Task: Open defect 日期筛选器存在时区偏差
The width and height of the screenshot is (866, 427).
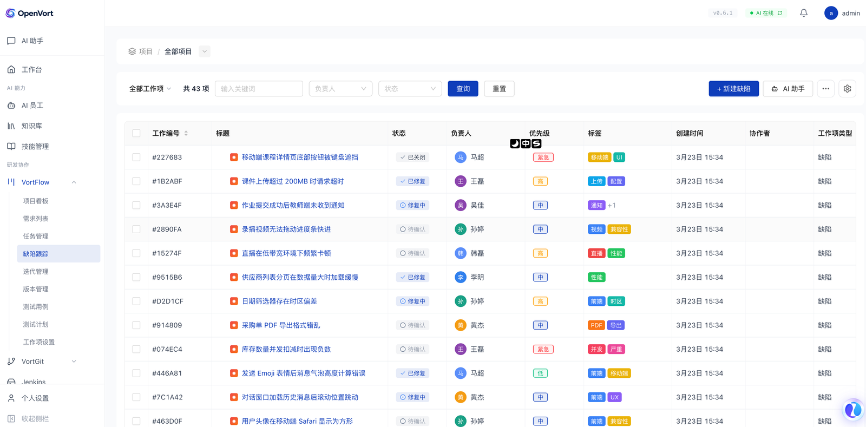Action: pos(279,301)
